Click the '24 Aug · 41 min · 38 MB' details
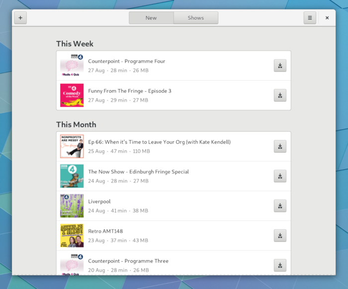 [118, 211]
